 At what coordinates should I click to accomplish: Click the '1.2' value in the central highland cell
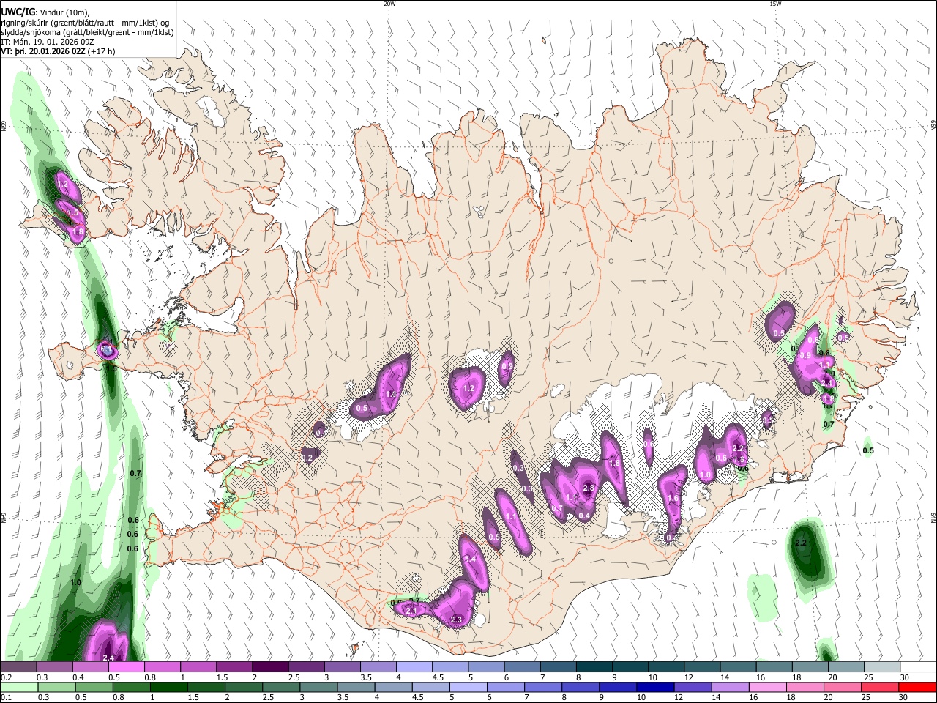(469, 388)
